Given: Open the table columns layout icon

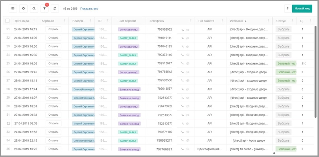Looking at the screenshot, I should 13,9.
